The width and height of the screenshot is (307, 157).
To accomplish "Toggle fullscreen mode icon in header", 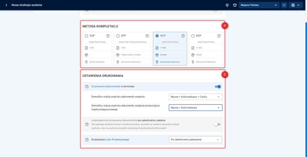I will (284, 5).
